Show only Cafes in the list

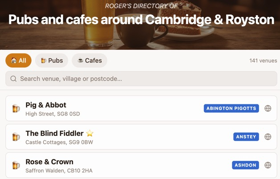(x=89, y=60)
